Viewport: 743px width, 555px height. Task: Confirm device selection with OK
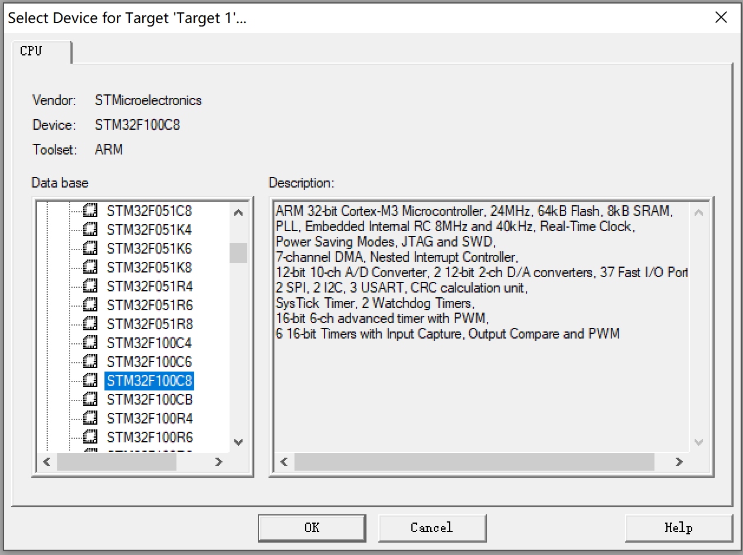[312, 527]
